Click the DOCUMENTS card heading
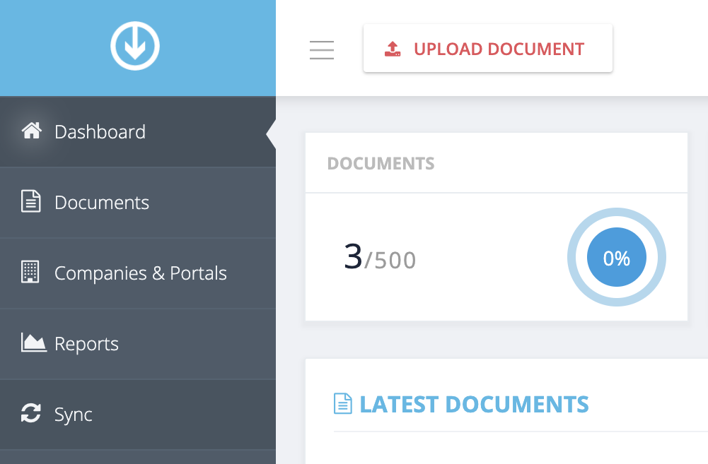Image resolution: width=708 pixels, height=464 pixels. coord(381,163)
